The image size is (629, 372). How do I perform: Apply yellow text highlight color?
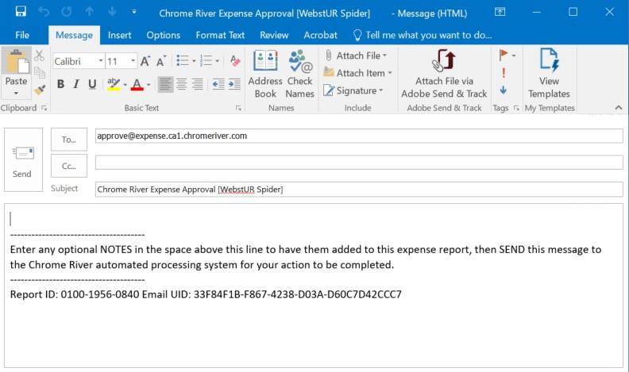pyautogui.click(x=114, y=84)
